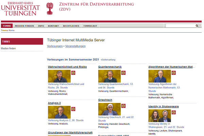Image resolution: width=204 pixels, height=136 pixels.
Task: Open the Medien Finden menu item
Action: pos(24,26)
